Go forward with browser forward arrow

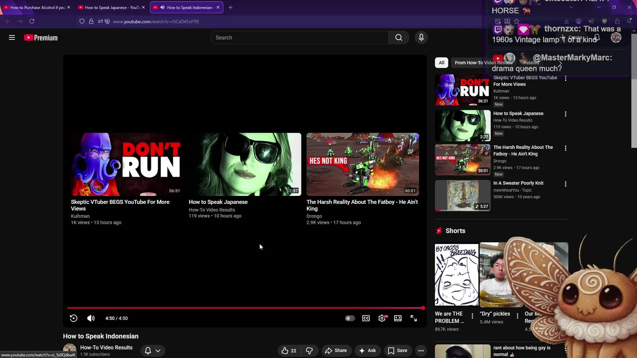click(x=20, y=21)
